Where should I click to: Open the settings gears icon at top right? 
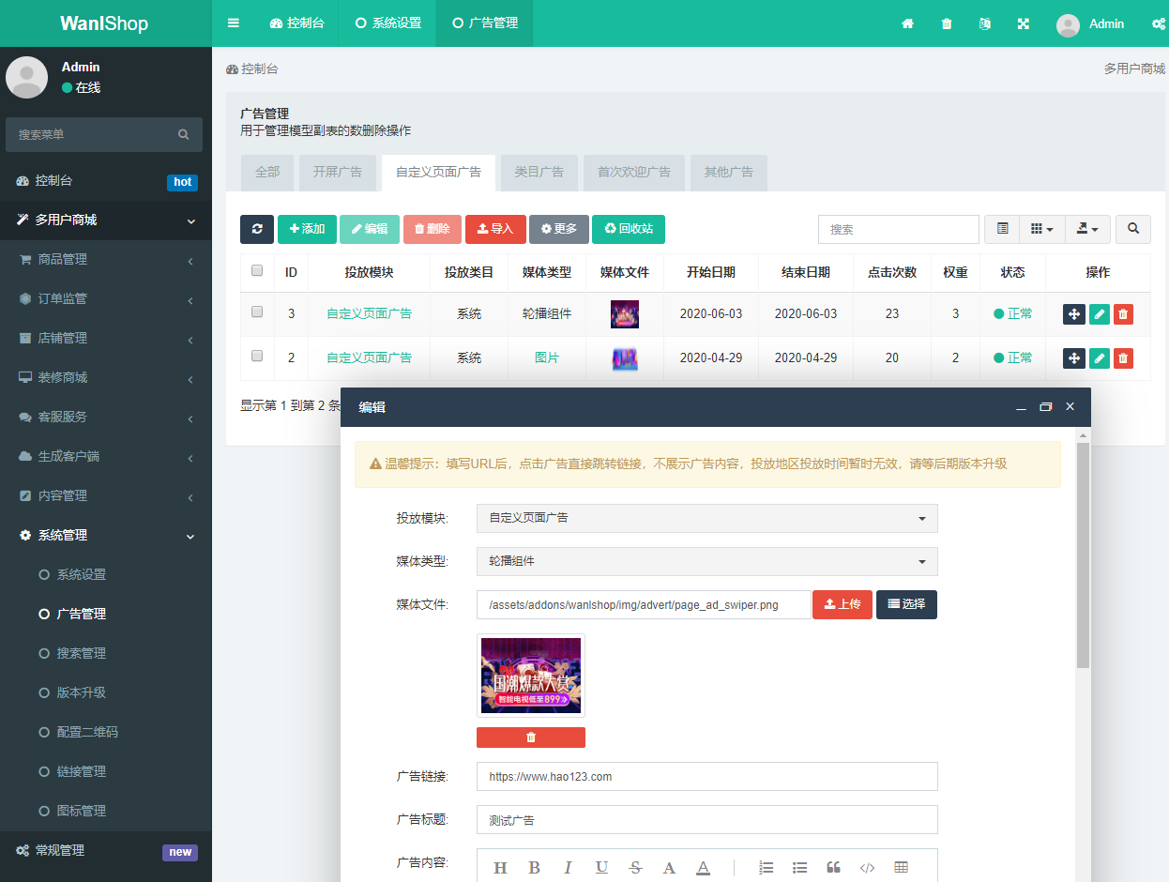[x=1159, y=23]
